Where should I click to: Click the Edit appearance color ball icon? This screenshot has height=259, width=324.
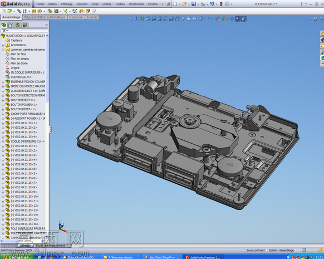tap(217, 18)
